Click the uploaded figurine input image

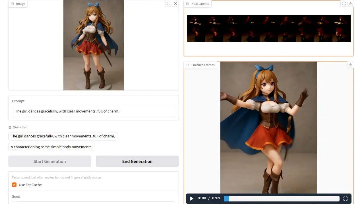click(x=94, y=45)
